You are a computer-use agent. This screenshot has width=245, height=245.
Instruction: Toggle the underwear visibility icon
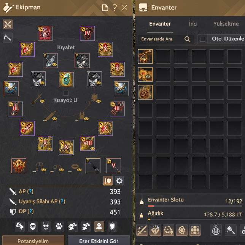point(46,226)
